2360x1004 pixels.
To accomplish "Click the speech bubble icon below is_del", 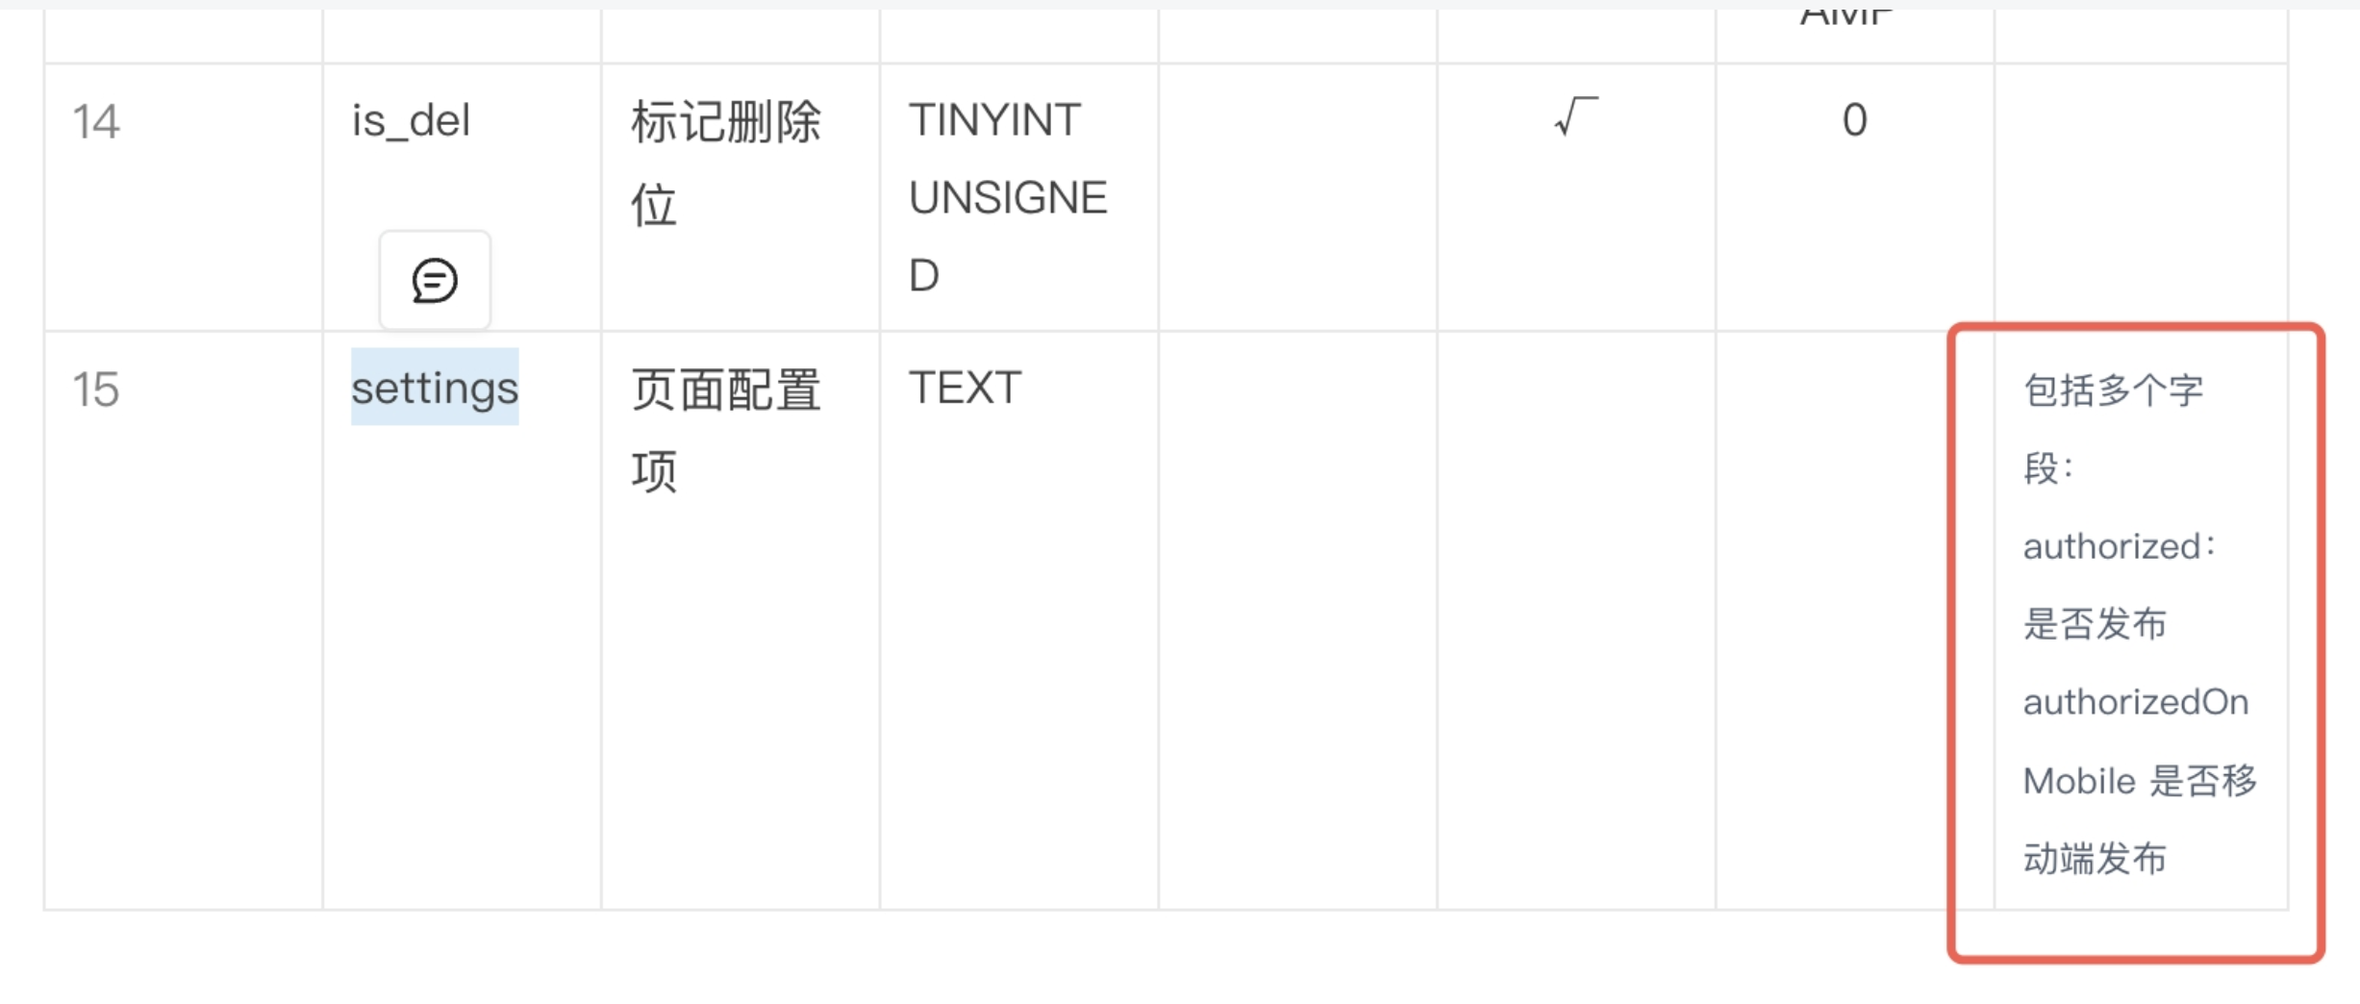I will [433, 279].
